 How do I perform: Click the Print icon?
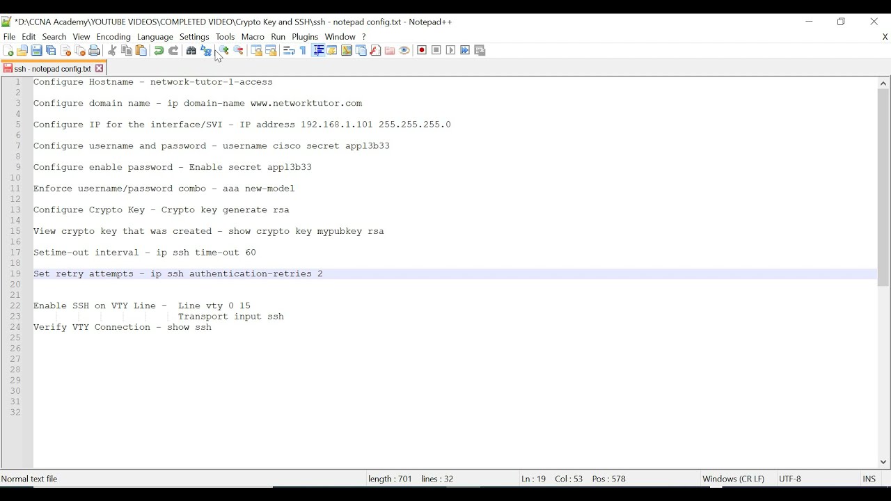click(95, 51)
